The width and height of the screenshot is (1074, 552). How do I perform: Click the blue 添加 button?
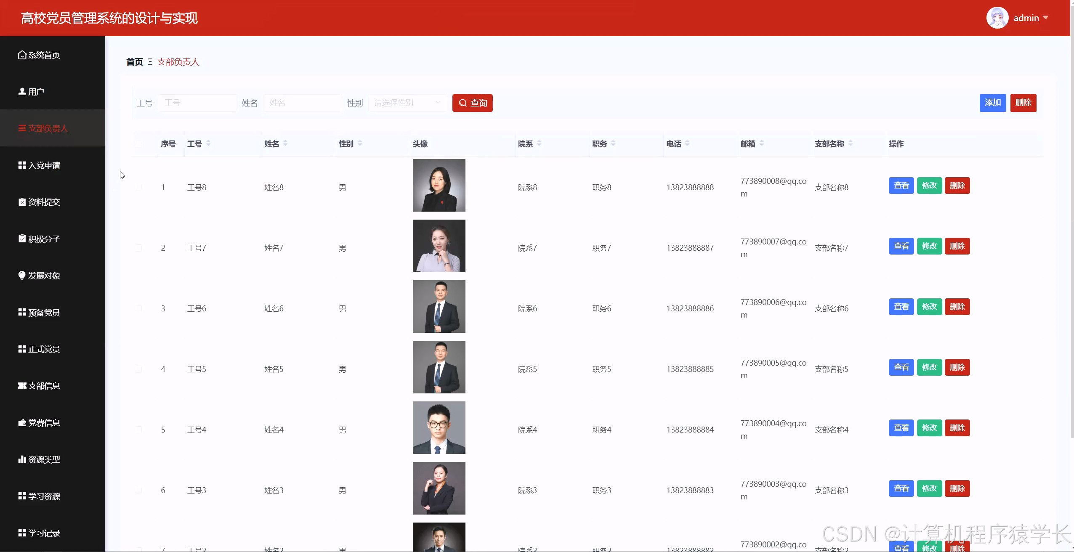pos(992,103)
